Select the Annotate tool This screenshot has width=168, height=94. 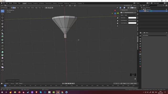[x=2, y=30]
